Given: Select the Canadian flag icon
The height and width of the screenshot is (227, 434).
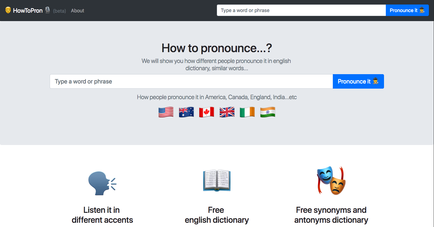Looking at the screenshot, I should coord(206,112).
